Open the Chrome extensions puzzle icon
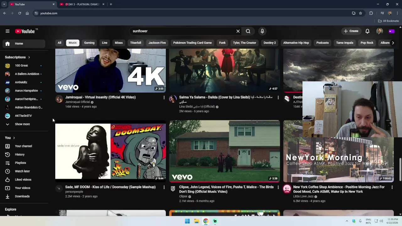Screen dimensions: 402x226 (371, 13)
